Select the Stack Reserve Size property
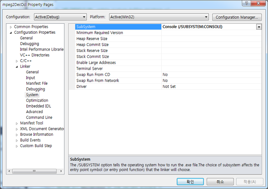Viewport: 268px width, 189px height. [x=118, y=51]
